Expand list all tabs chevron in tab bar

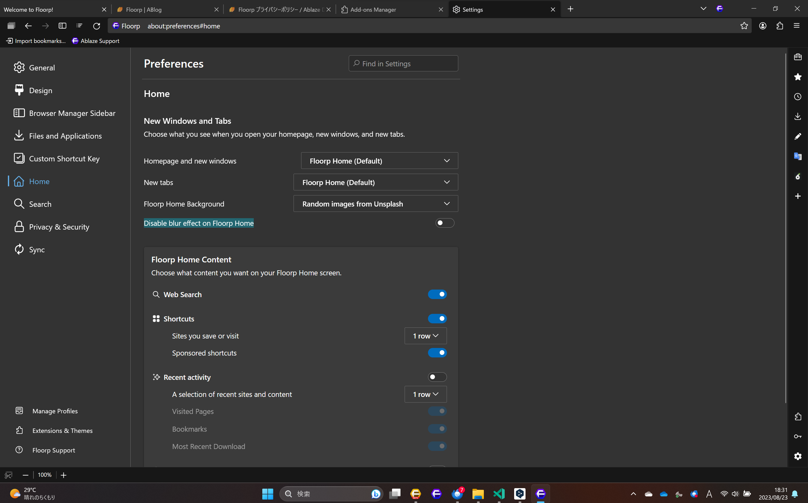(x=703, y=9)
